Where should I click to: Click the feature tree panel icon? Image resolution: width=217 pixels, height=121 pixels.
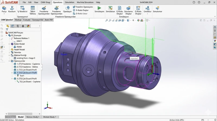pos(8,26)
